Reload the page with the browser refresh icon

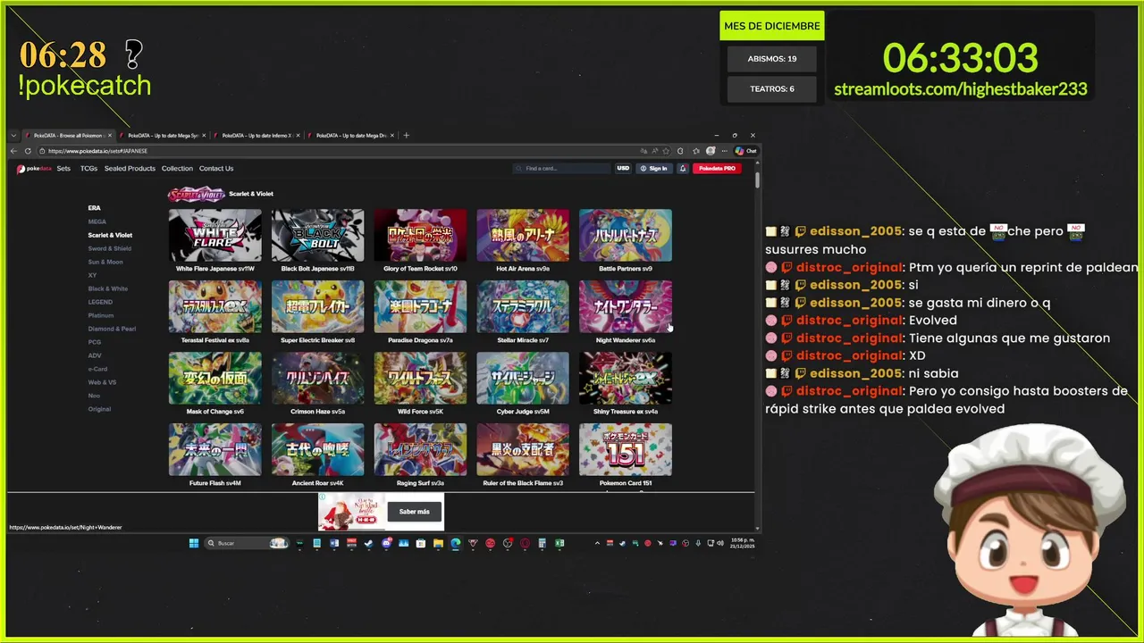tap(28, 151)
